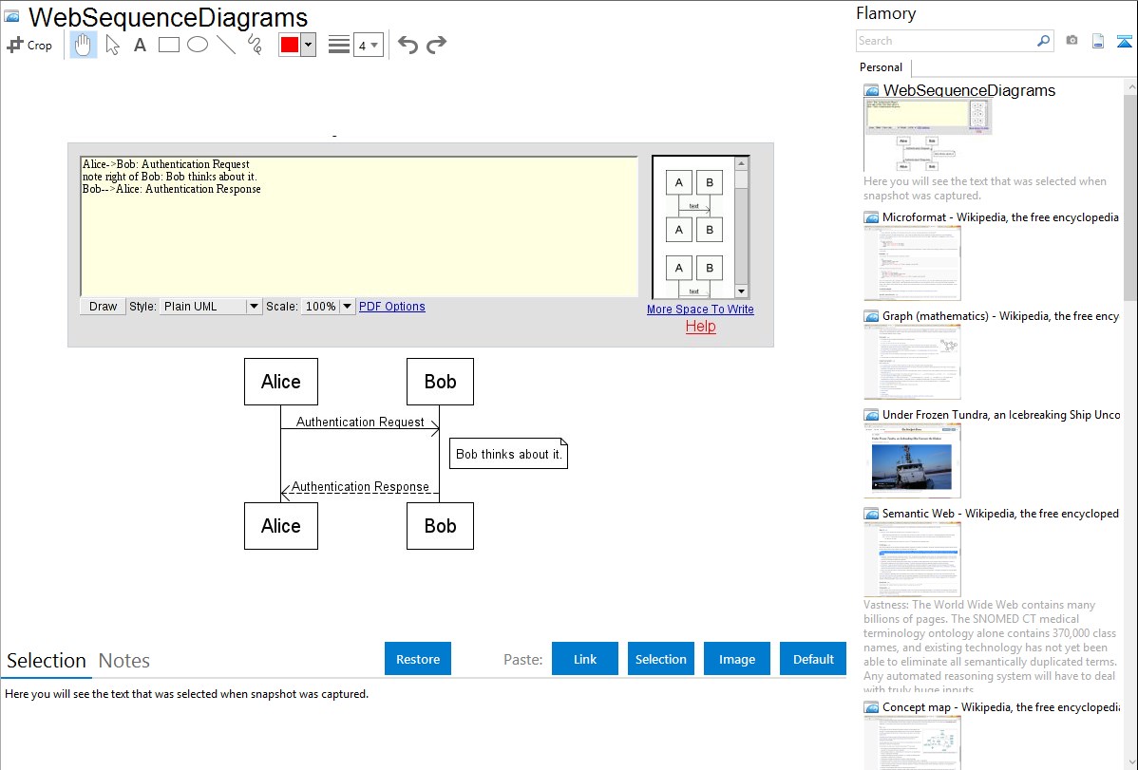Open the red Help link
Viewport: 1138px width, 770px height.
click(x=700, y=327)
